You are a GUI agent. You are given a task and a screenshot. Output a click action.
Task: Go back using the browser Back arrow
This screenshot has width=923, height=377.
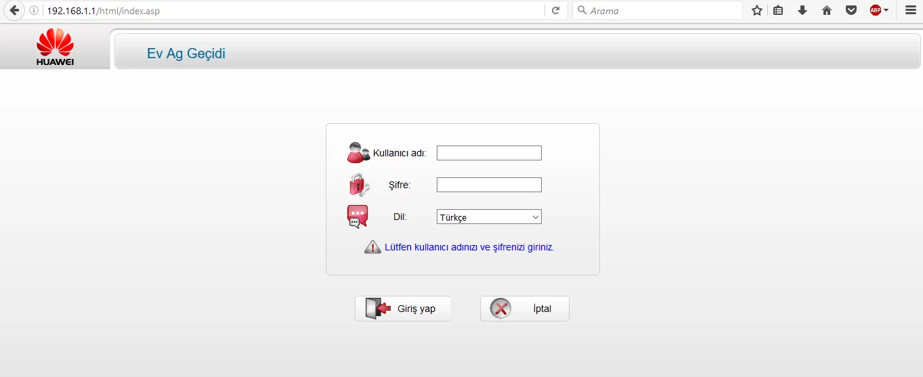pyautogui.click(x=14, y=11)
